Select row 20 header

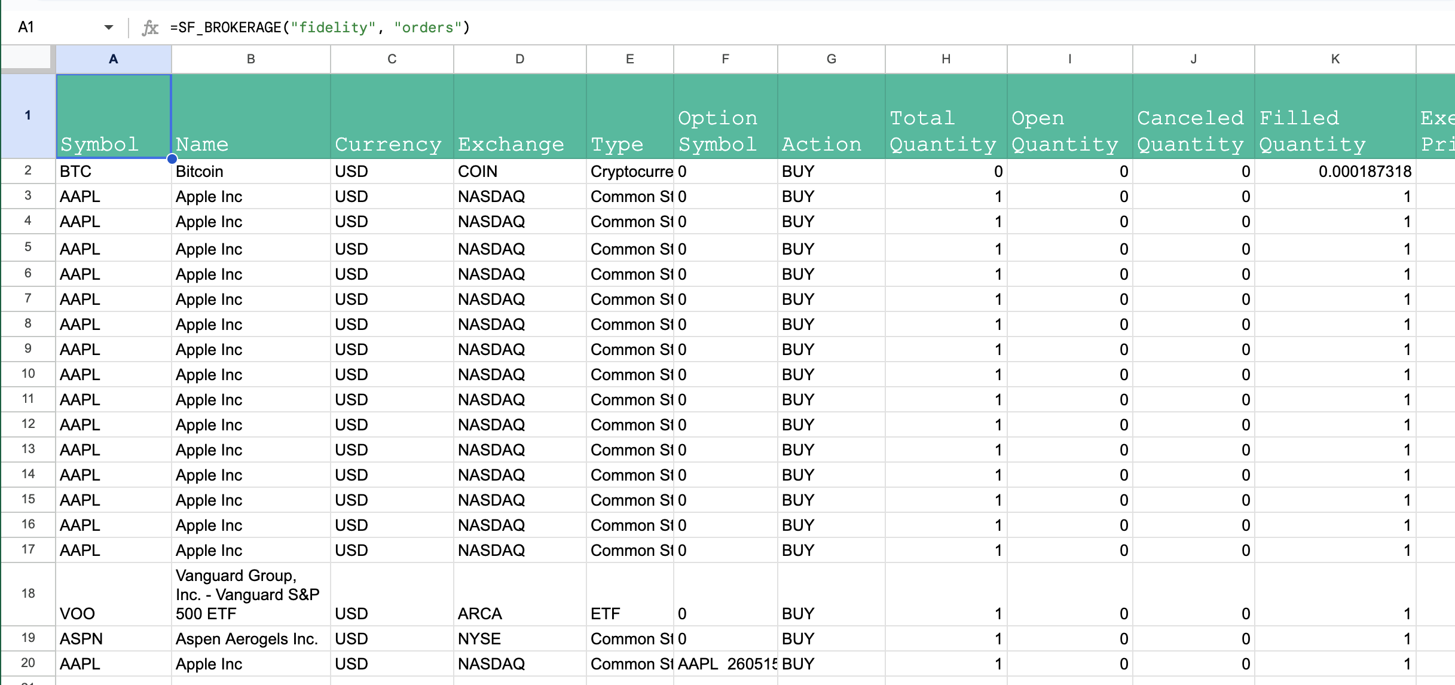(28, 663)
